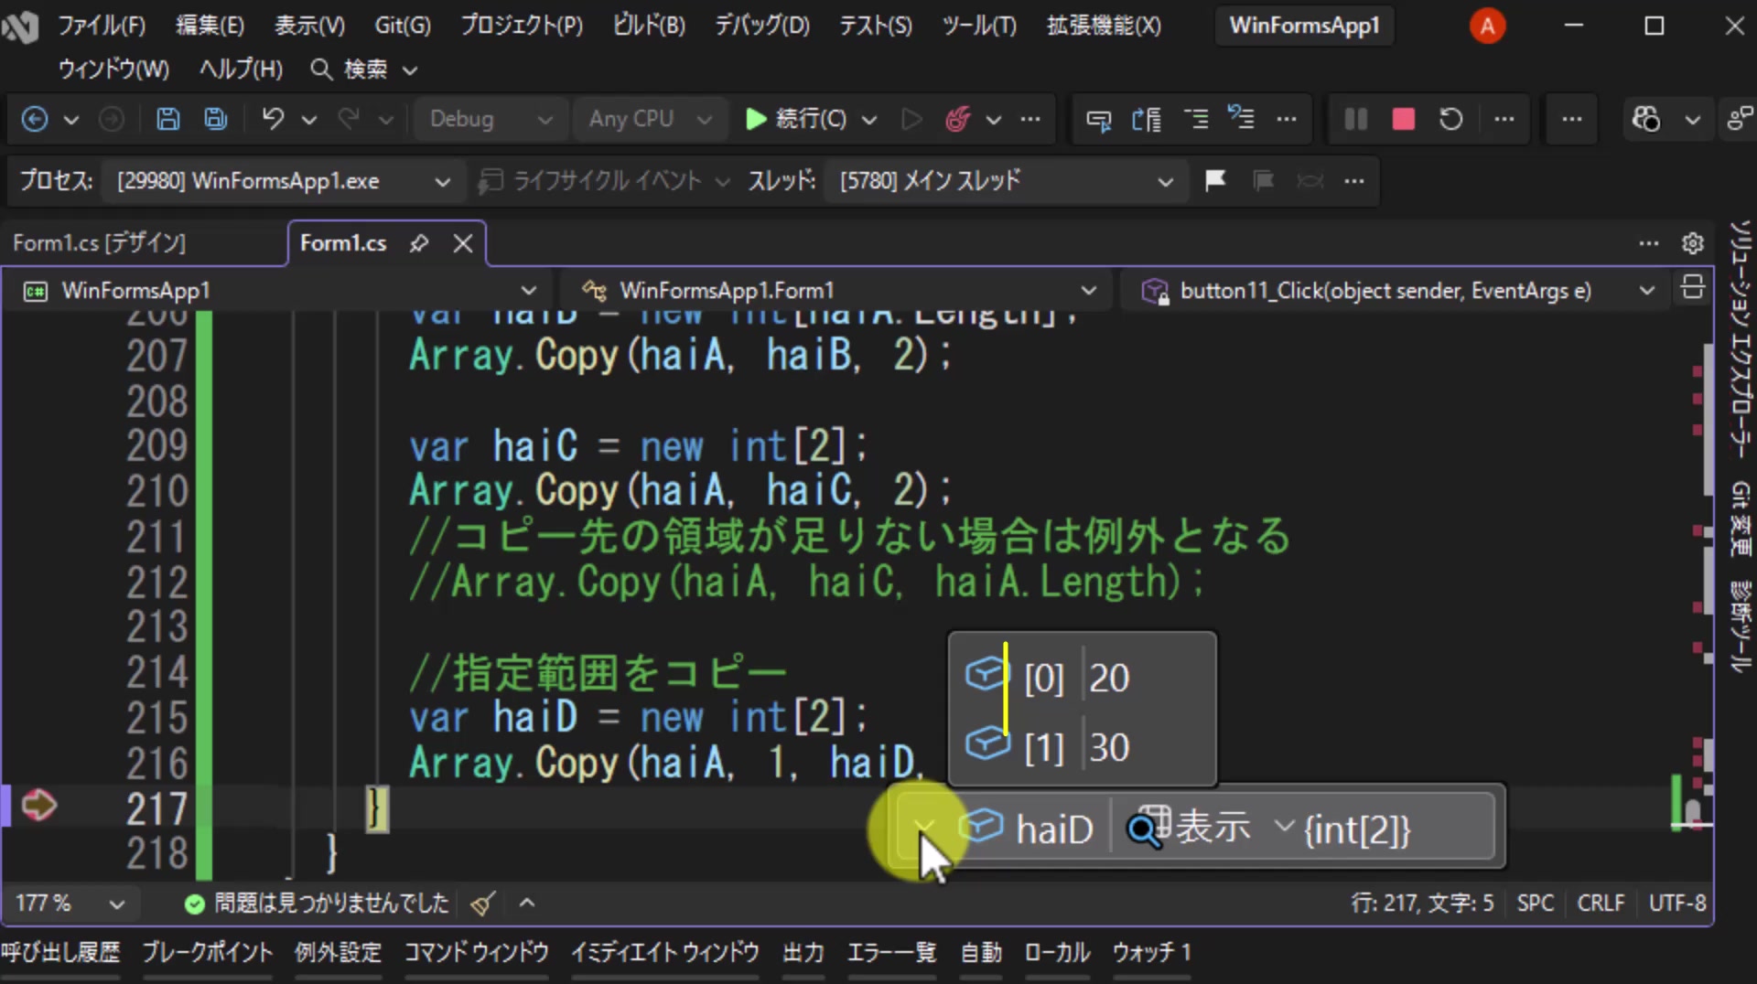Open ソリューション エクスプローラー side tab
Image resolution: width=1757 pixels, height=984 pixels.
pyautogui.click(x=1740, y=338)
